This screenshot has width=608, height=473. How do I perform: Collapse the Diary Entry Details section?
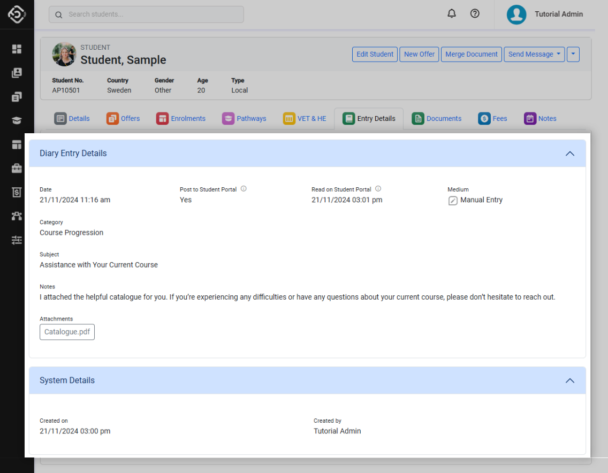click(x=570, y=154)
